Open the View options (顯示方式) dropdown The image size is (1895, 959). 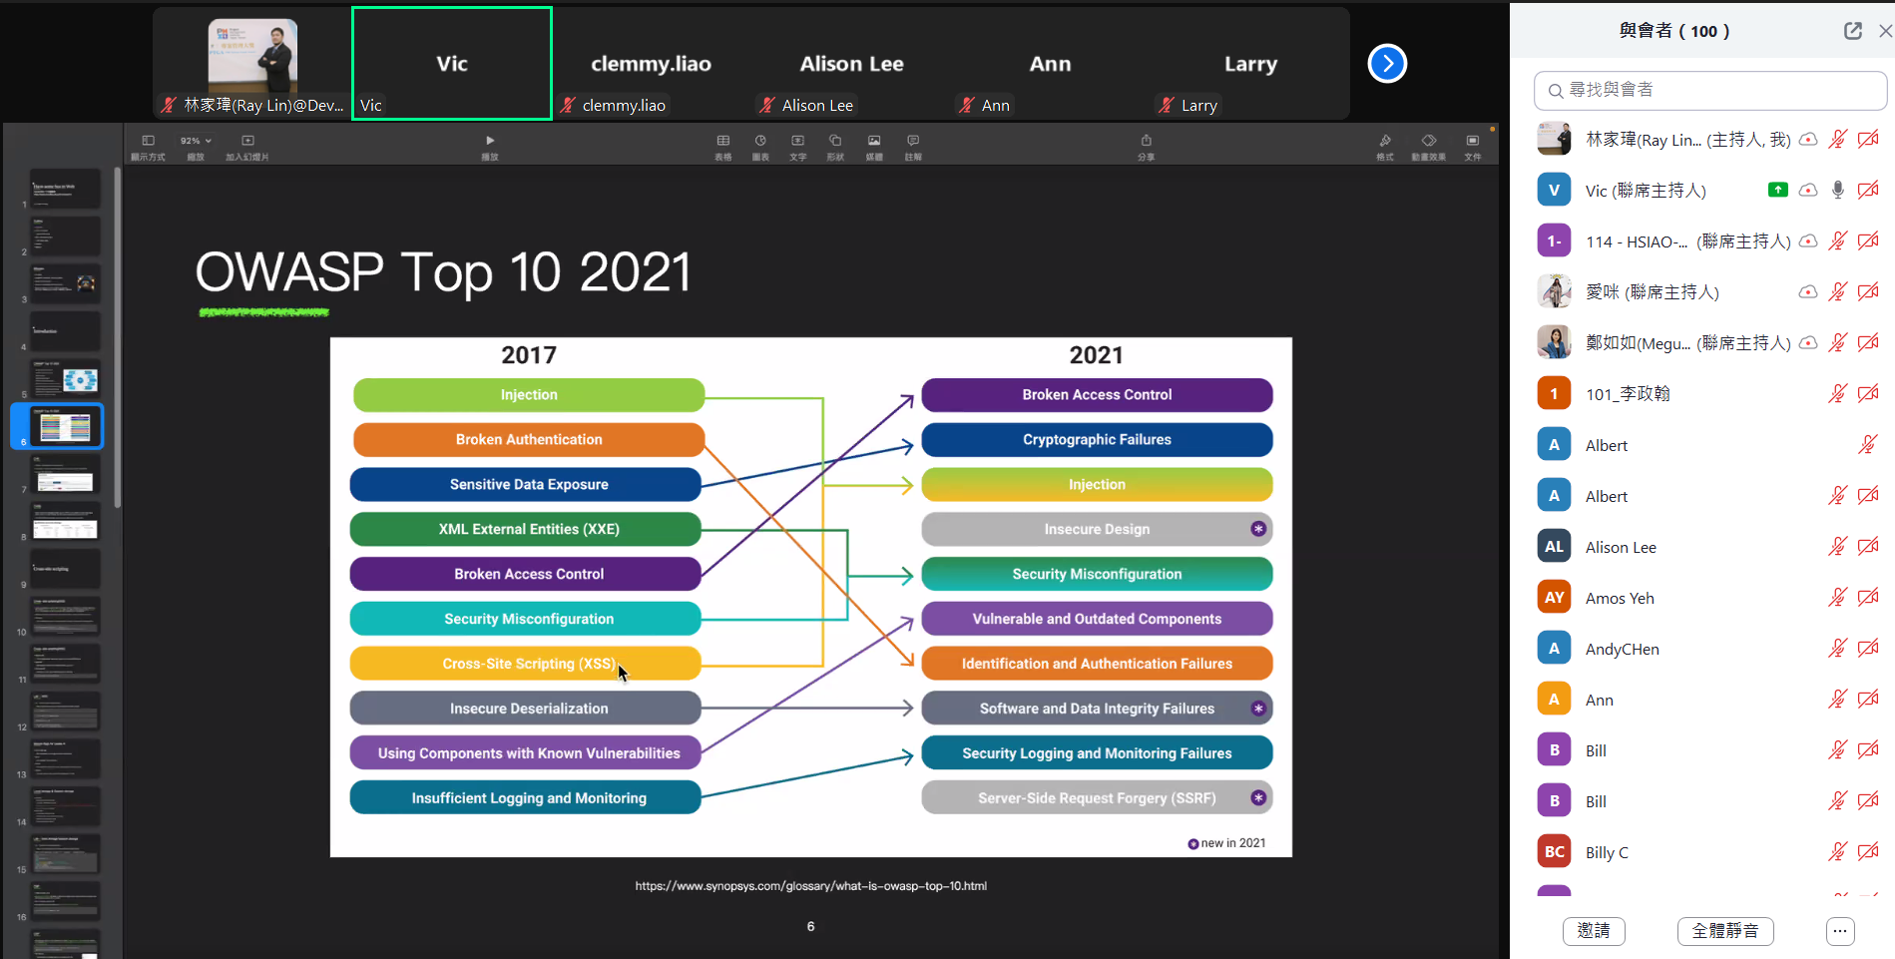(148, 142)
